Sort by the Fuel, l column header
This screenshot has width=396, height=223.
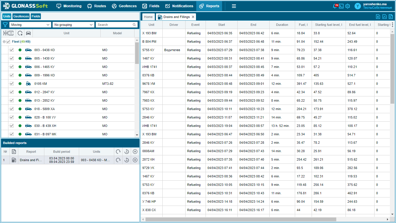303,25
